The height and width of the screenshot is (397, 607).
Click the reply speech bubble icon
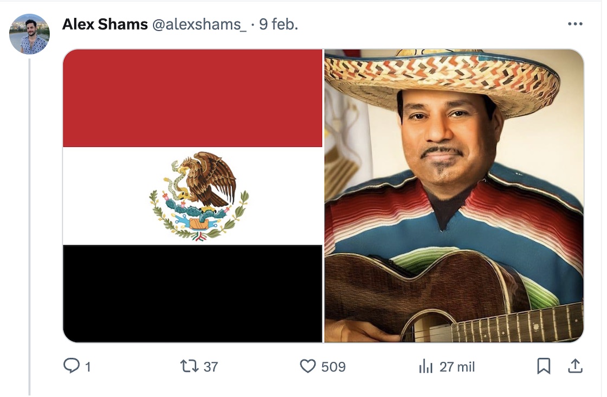[71, 366]
